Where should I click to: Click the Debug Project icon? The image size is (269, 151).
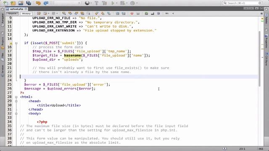coord(122,3)
